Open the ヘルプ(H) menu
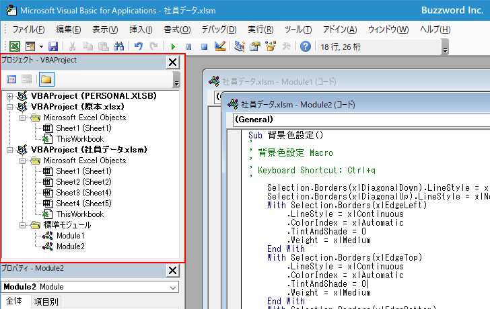The image size is (490, 309). click(x=435, y=30)
